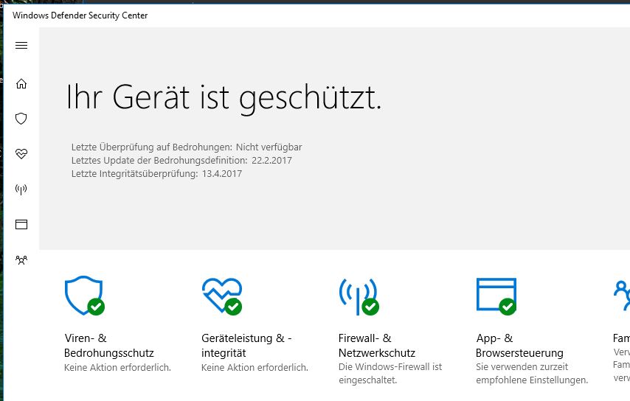
Task: Click 'Keine Aktion erforderlich.' under Viren- & Bedrohungsschutz
Action: coord(118,367)
